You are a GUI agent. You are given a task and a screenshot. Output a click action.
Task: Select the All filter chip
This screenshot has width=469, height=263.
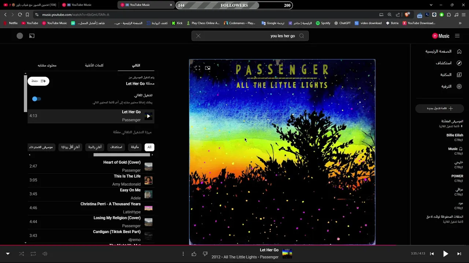tap(149, 147)
